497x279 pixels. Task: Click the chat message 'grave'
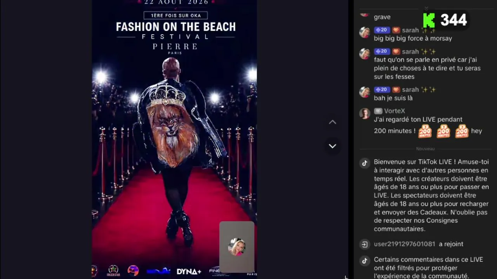click(382, 17)
